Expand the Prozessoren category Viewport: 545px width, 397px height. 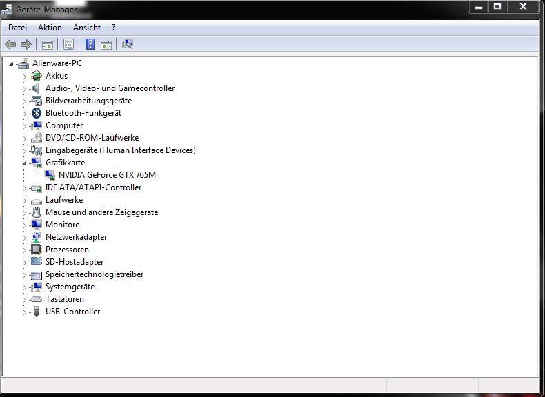click(x=24, y=250)
